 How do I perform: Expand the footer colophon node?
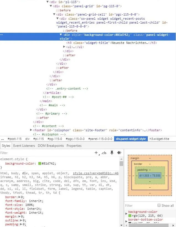pos(31,130)
